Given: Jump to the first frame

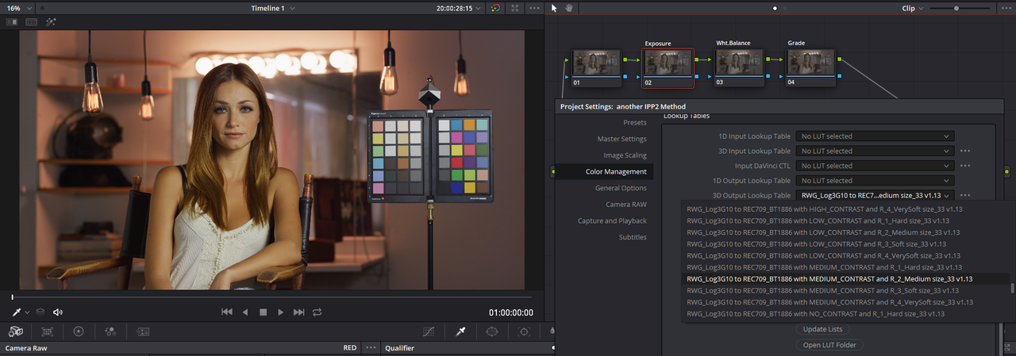Looking at the screenshot, I should 227,312.
